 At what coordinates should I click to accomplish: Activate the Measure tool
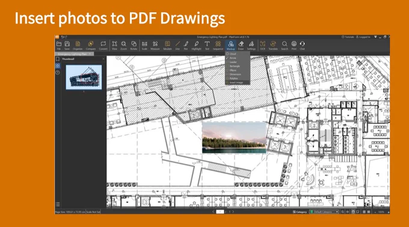[155, 45]
